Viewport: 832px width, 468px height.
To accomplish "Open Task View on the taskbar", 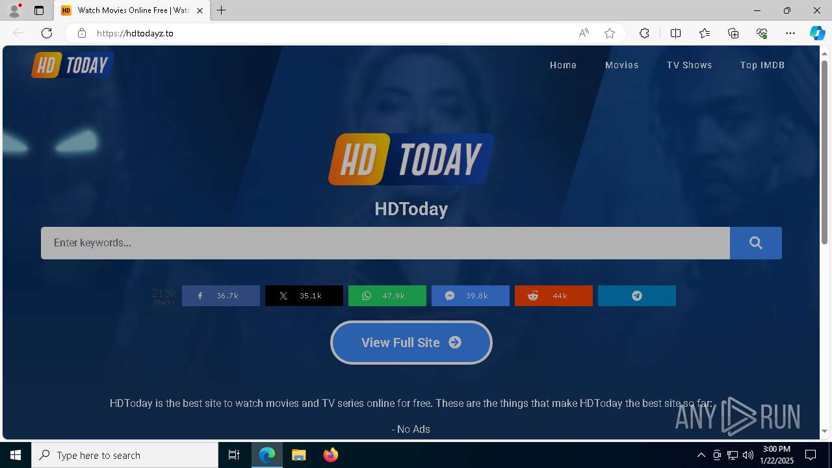I will coord(234,455).
